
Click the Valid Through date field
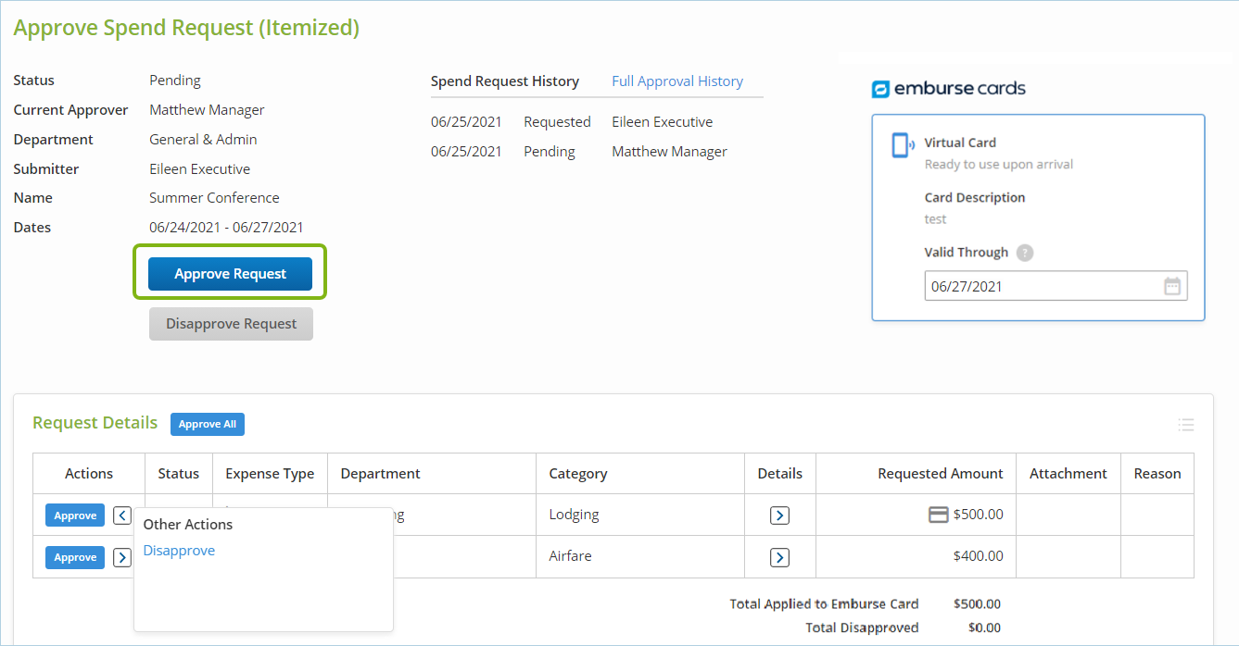pos(1038,287)
